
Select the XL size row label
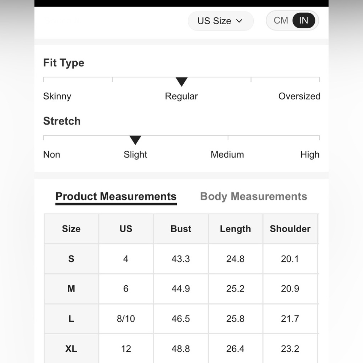[x=71, y=348]
